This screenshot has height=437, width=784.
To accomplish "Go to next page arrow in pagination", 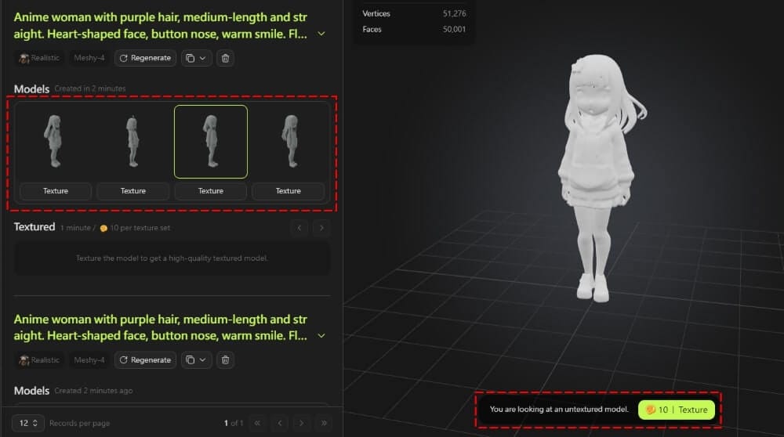I will coord(302,423).
